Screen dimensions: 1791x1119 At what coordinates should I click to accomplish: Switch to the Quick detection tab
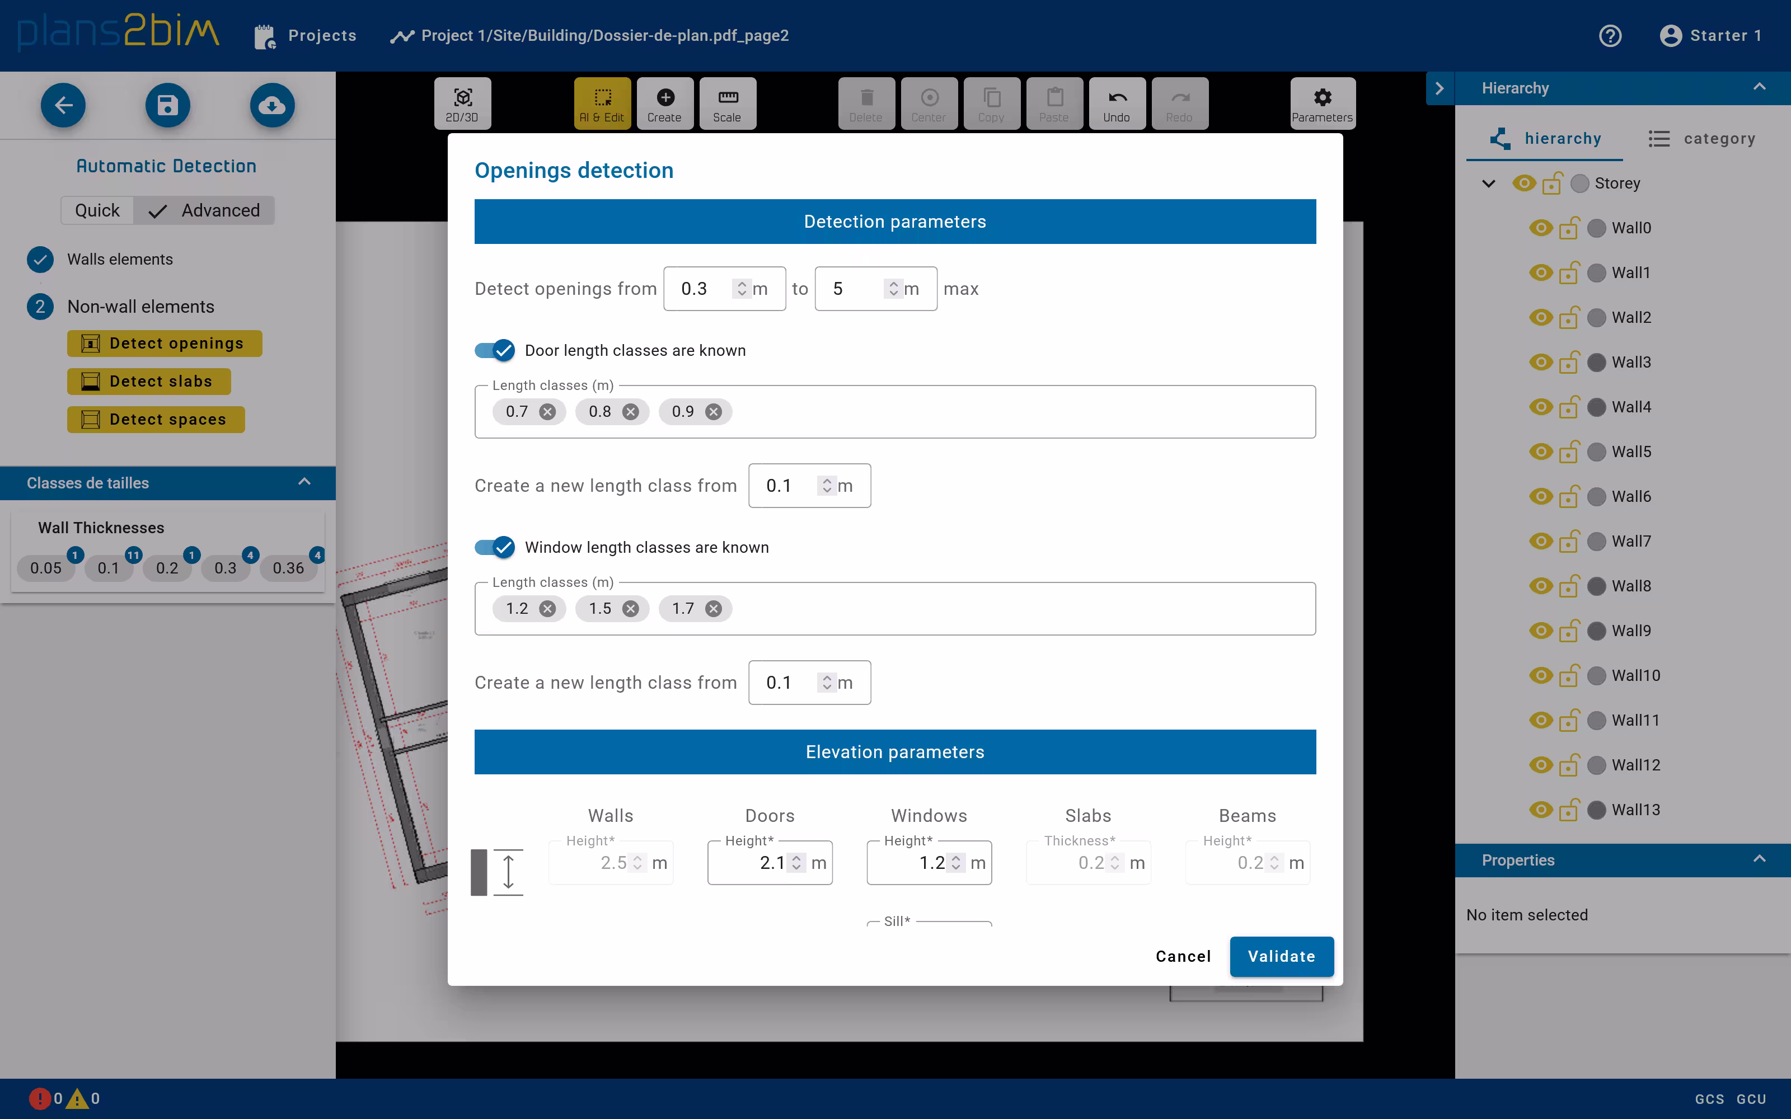97,210
